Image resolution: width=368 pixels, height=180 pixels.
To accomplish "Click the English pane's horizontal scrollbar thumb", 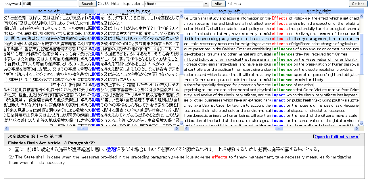I will [x=279, y=129].
